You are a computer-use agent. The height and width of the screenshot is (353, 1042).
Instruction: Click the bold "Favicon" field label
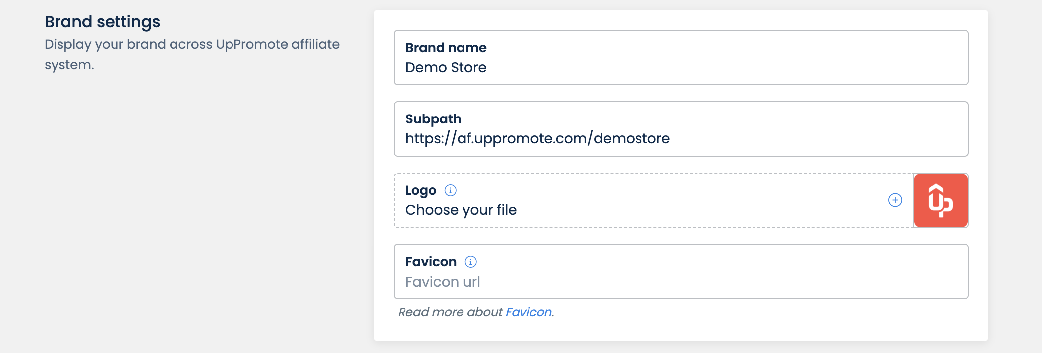[431, 262]
